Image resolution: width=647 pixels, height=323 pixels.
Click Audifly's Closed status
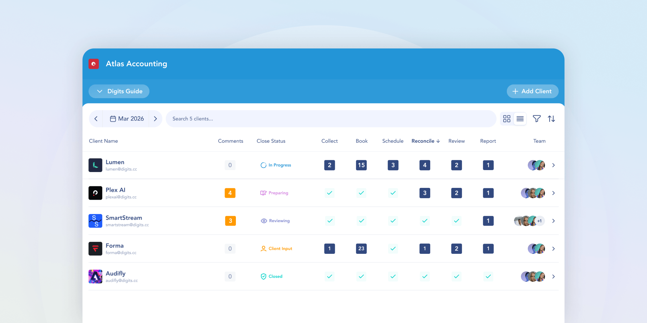(x=271, y=276)
